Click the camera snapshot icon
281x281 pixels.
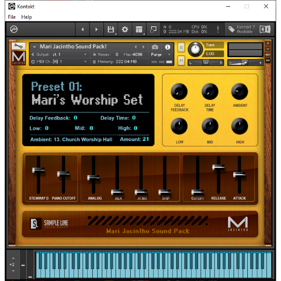pyautogui.click(x=155, y=47)
